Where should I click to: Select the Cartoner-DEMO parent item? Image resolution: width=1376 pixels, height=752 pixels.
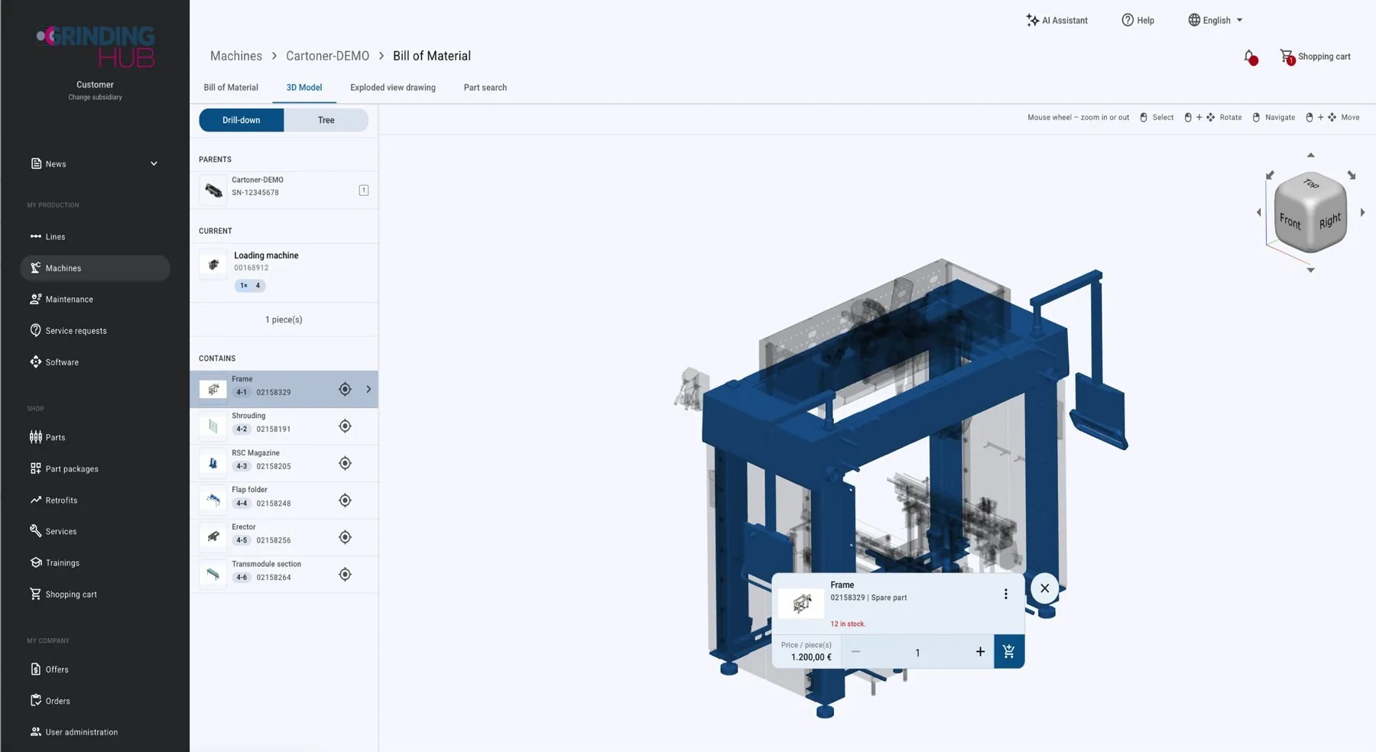pos(284,190)
